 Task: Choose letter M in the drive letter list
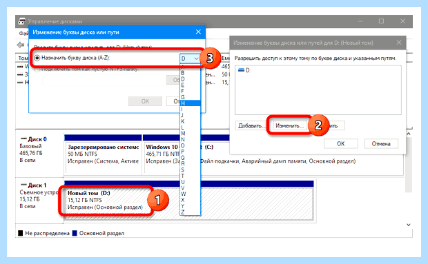point(190,133)
